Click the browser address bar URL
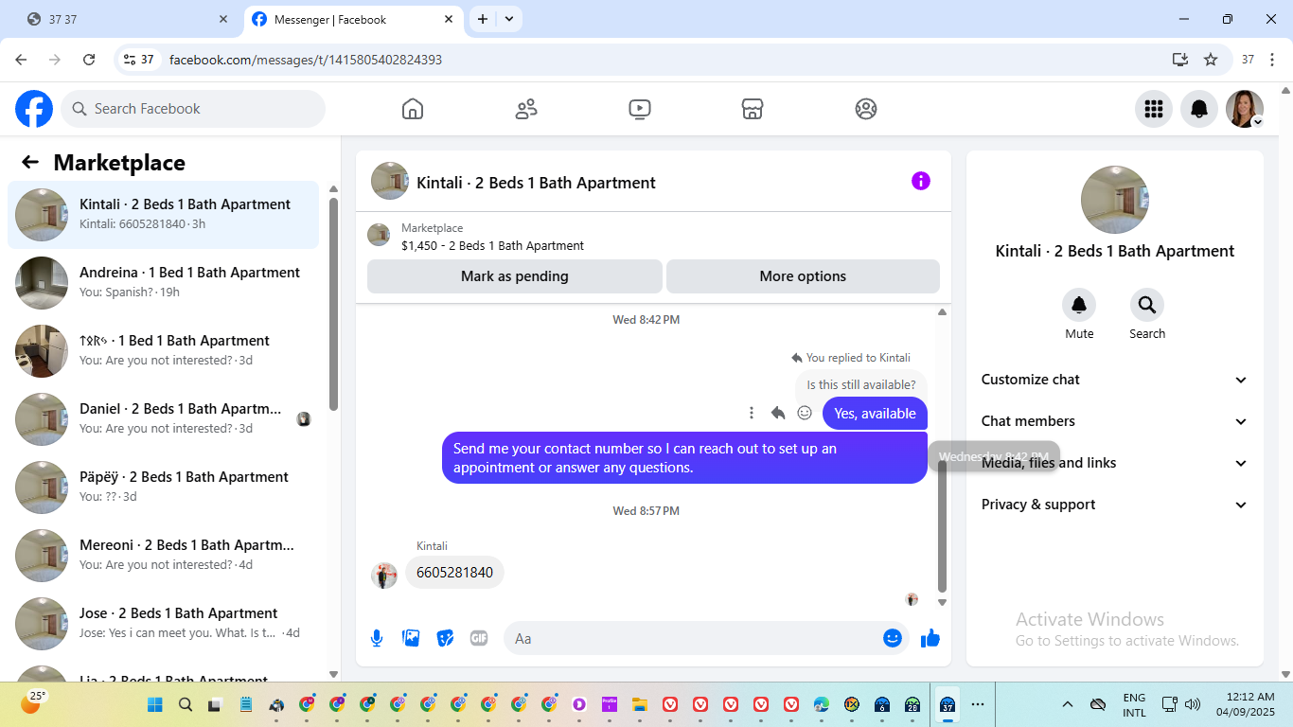 306,60
